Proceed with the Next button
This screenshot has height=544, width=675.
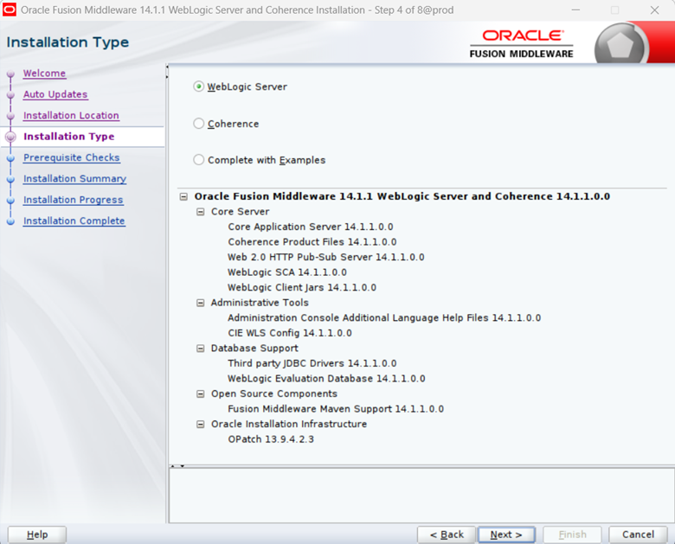point(506,534)
